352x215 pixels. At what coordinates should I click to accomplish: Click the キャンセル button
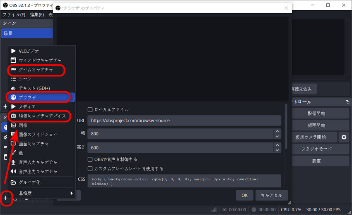(x=272, y=195)
